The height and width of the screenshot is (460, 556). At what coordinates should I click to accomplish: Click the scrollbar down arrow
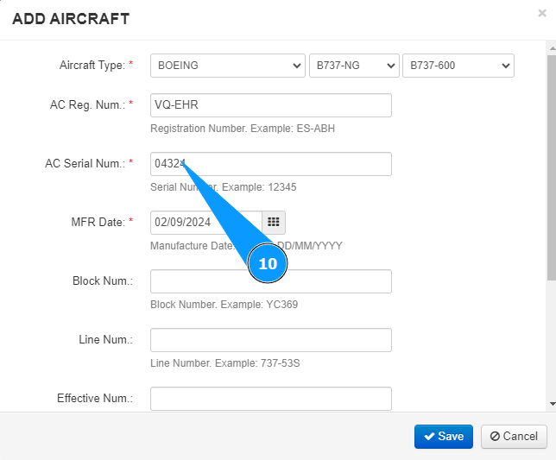(552, 403)
